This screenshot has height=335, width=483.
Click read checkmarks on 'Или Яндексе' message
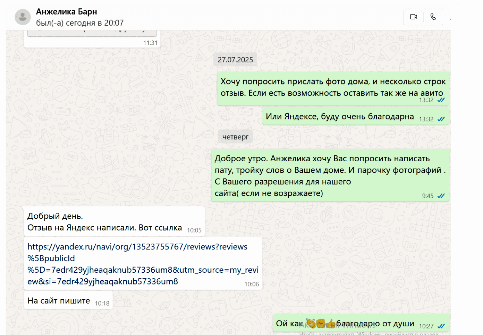pyautogui.click(x=441, y=119)
